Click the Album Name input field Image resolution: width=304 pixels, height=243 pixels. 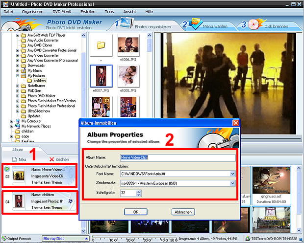pos(177,157)
